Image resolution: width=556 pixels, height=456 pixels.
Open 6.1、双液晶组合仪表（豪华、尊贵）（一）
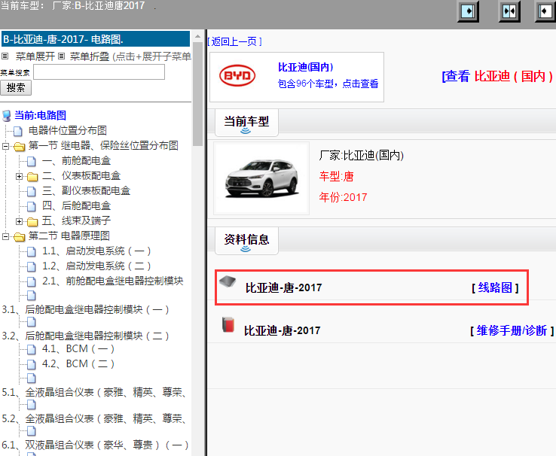(95, 445)
